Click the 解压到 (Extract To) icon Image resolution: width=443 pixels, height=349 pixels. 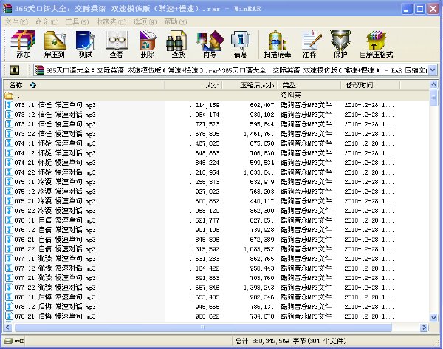[55, 44]
